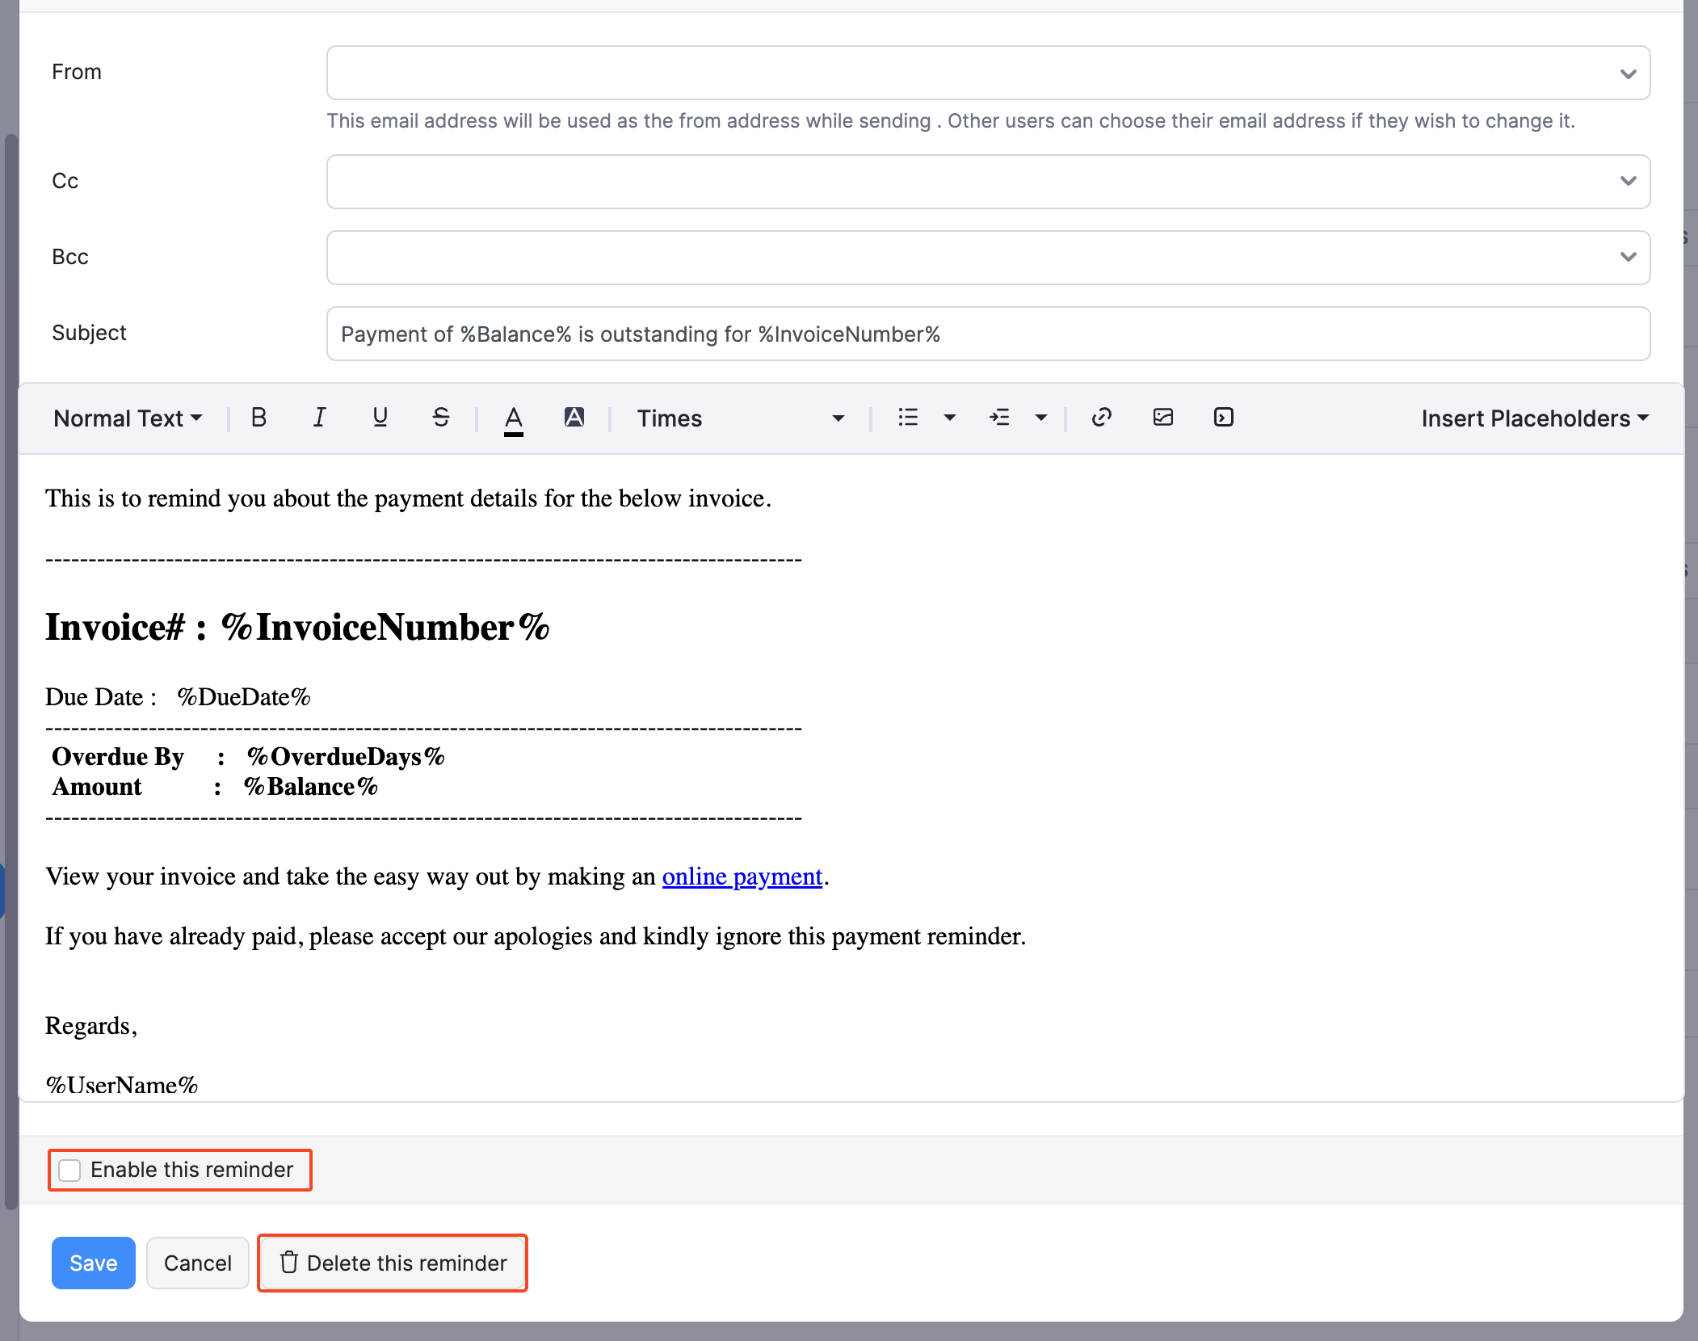This screenshot has width=1698, height=1341.
Task: Check the Enable this reminder box
Action: click(70, 1170)
